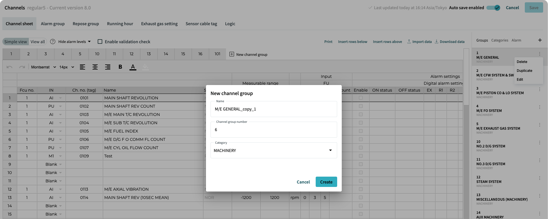
Task: Open options menu for M/E PISTON CO & LO SYSTEM
Action: tap(540, 89)
